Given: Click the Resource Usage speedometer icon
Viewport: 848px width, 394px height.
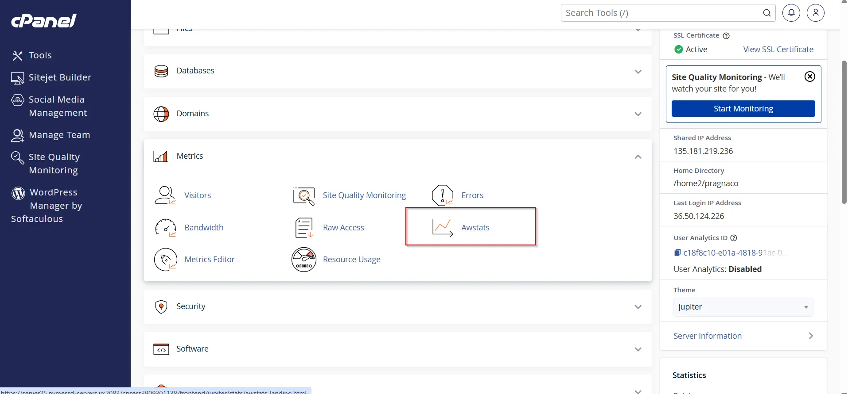Looking at the screenshot, I should point(304,260).
